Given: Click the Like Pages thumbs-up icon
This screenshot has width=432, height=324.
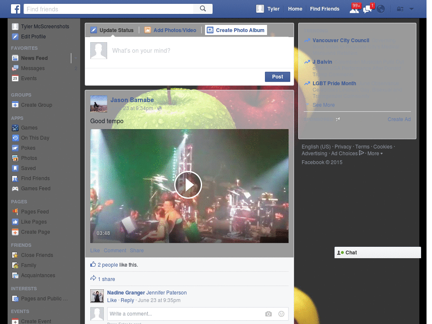Looking at the screenshot, I should click(15, 222).
